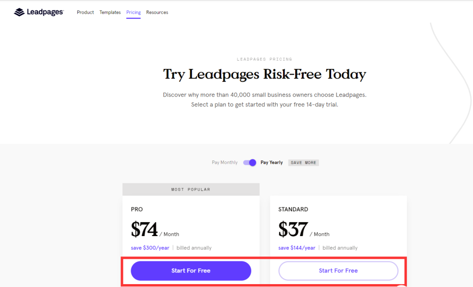This screenshot has width=473, height=287.
Task: Start the Pro plan free trial
Action: [191, 271]
